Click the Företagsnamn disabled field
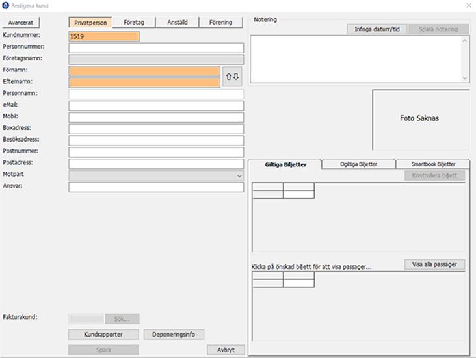This screenshot has height=358, width=476. (x=156, y=60)
